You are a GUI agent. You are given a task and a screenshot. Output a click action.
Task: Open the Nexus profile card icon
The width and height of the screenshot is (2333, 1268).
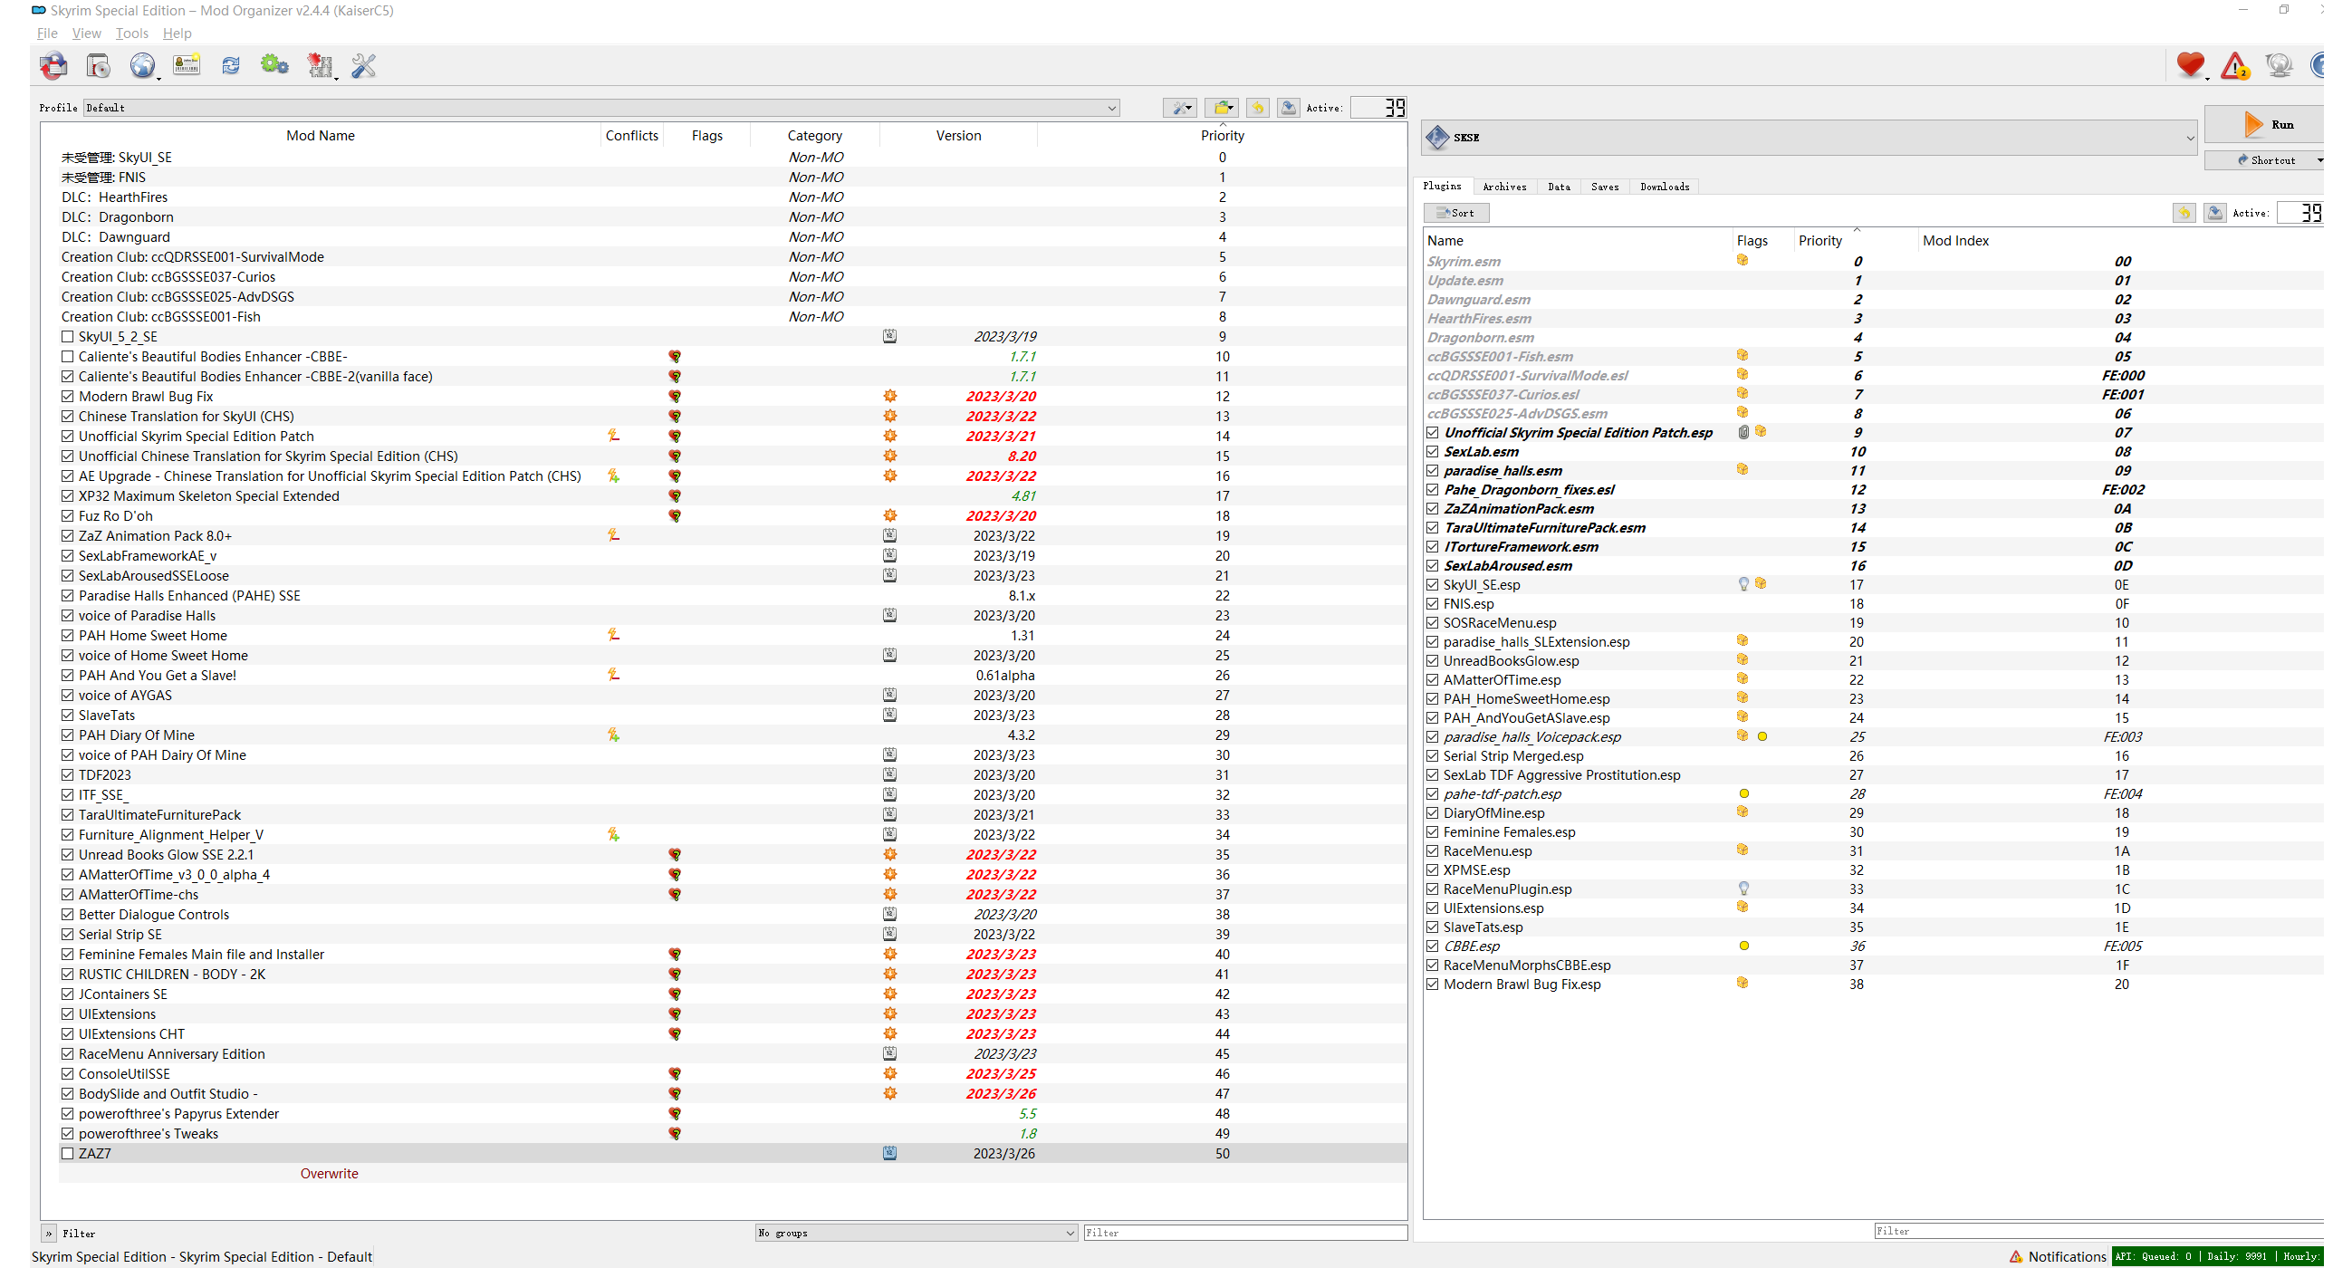tap(186, 64)
